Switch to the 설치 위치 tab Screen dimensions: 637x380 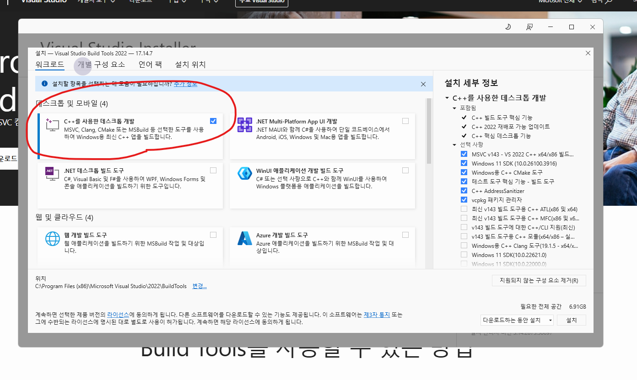(190, 64)
